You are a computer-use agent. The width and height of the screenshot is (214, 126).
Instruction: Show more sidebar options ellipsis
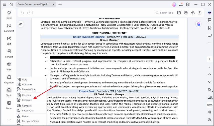pos(9,120)
